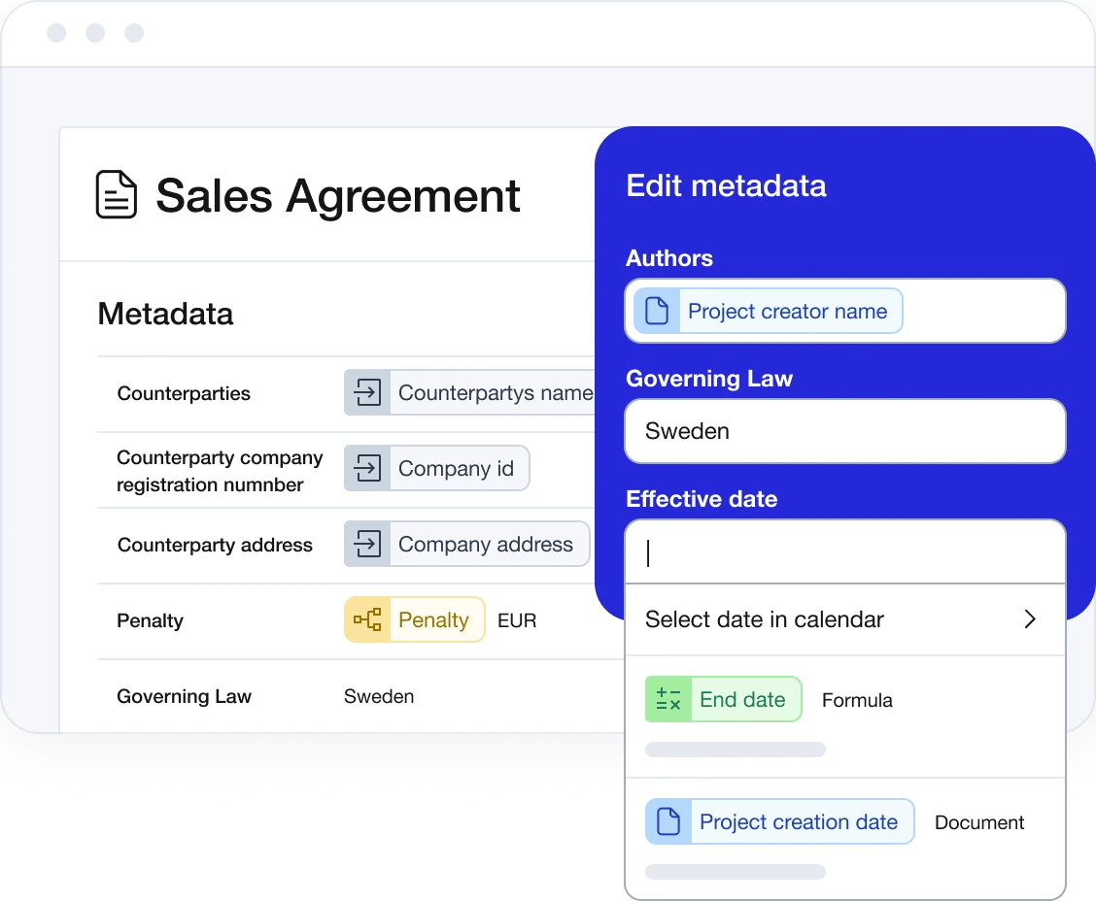Select the Governing Law value Sweden in metadata

[x=378, y=696]
